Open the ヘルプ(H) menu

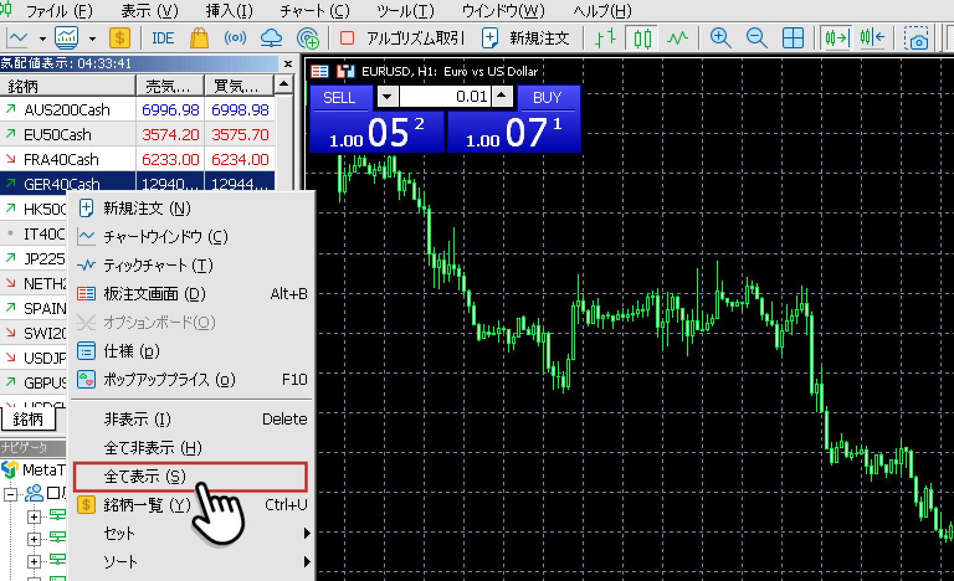click(602, 11)
